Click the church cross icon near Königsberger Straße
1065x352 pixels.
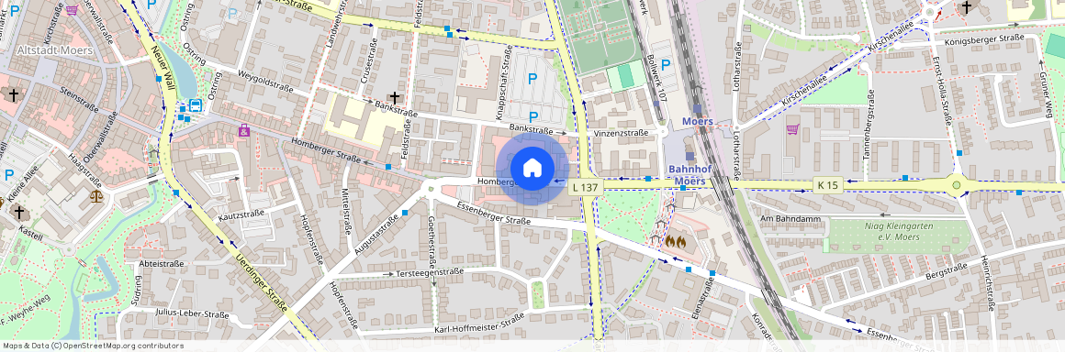click(967, 6)
